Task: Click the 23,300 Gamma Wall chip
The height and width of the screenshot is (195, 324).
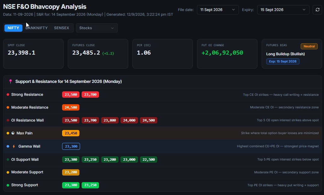Action: tap(71, 146)
